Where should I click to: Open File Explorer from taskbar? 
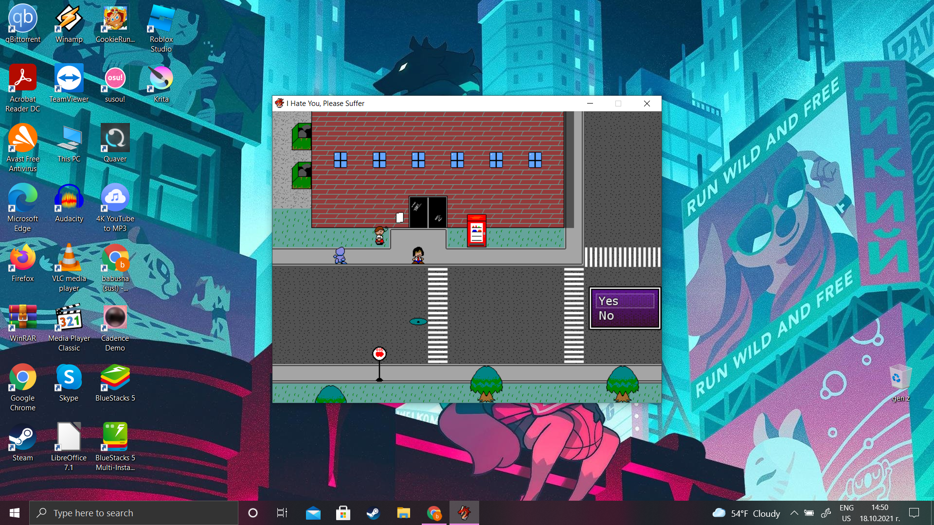point(404,513)
